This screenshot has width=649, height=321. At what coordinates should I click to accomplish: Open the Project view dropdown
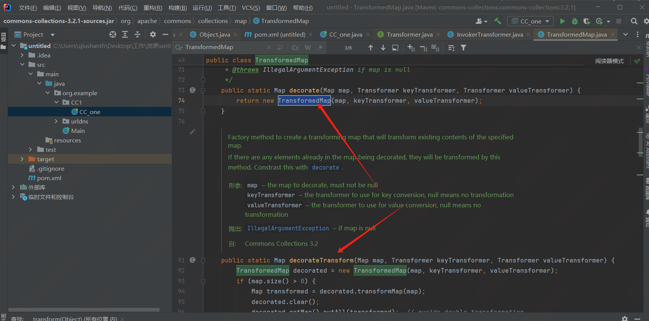click(53, 35)
